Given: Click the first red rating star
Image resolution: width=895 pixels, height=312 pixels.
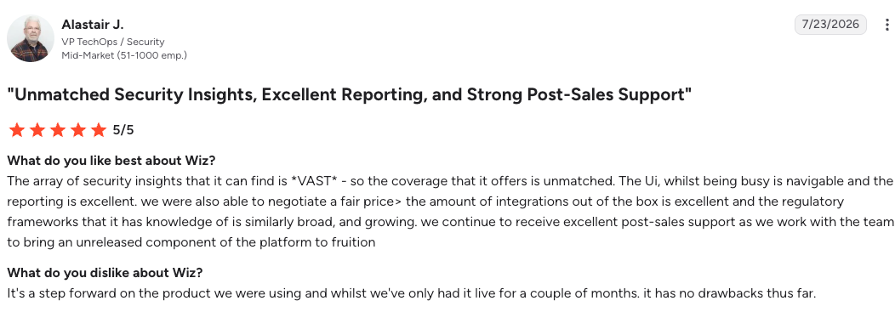Looking at the screenshot, I should click(17, 130).
